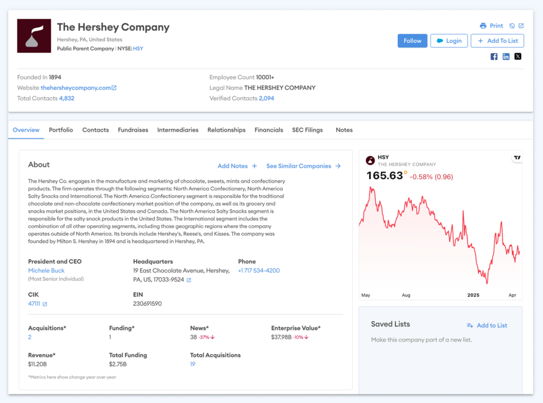Open the Intermediaries tab
Viewport: 543px width, 403px height.
click(x=178, y=130)
